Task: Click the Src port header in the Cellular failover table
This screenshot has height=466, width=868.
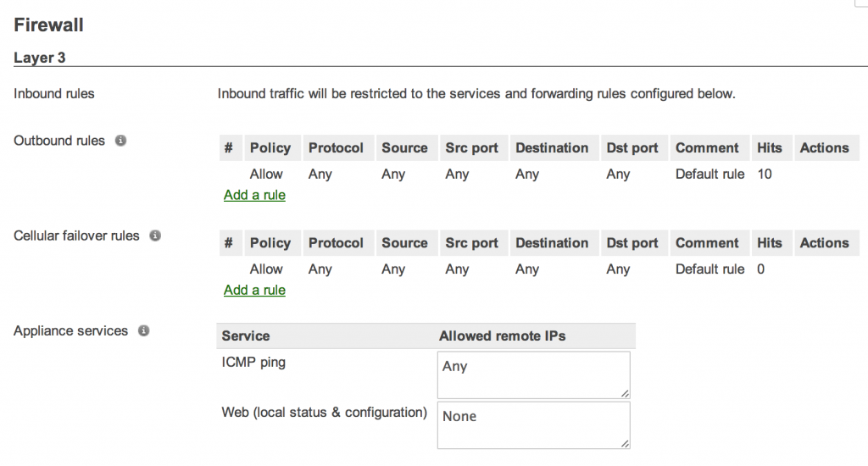Action: tap(471, 242)
